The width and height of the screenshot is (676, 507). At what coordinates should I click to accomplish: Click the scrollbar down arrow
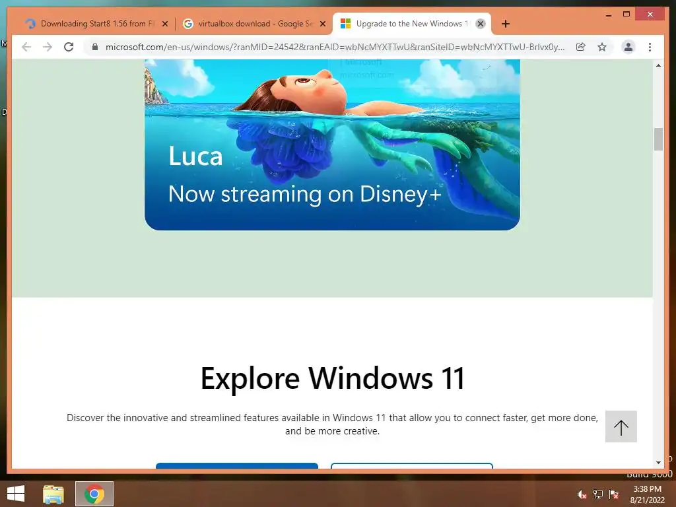(x=658, y=463)
